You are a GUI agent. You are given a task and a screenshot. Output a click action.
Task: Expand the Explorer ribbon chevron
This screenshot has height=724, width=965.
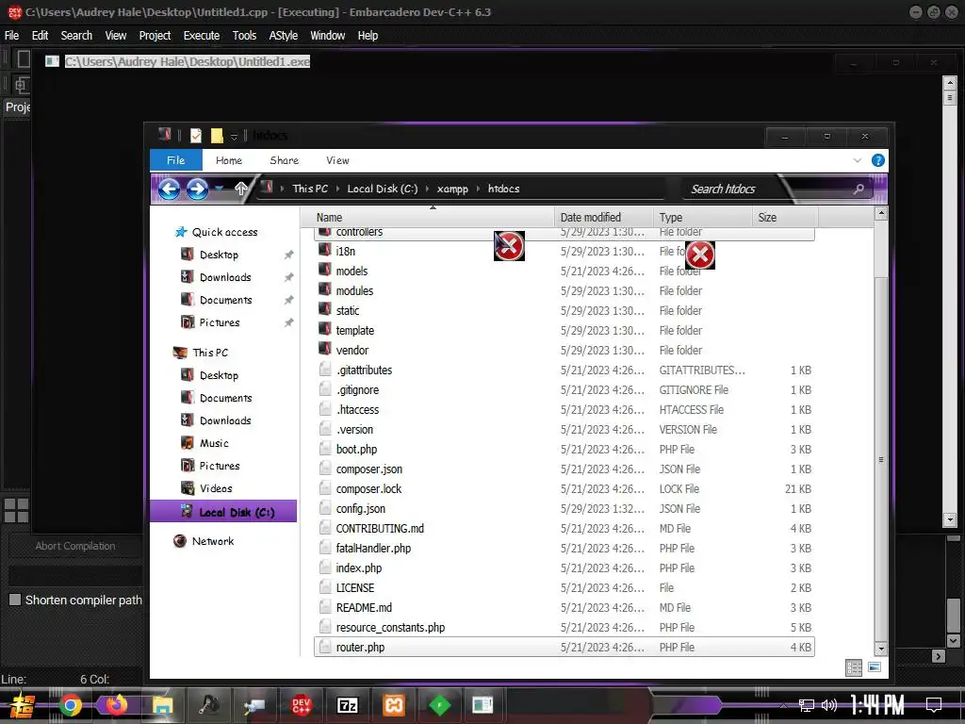pyautogui.click(x=857, y=160)
